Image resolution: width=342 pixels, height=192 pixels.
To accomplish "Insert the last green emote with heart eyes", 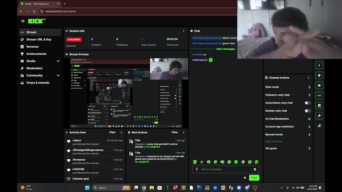I will click(257, 162).
